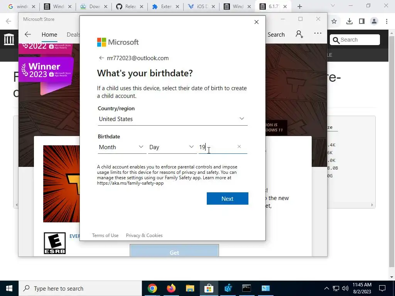The image size is (395, 296).
Task: Click the taskbar search box
Action: (80, 288)
